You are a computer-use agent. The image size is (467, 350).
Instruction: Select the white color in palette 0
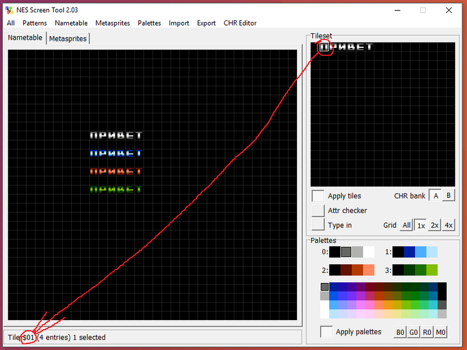pyautogui.click(x=368, y=252)
